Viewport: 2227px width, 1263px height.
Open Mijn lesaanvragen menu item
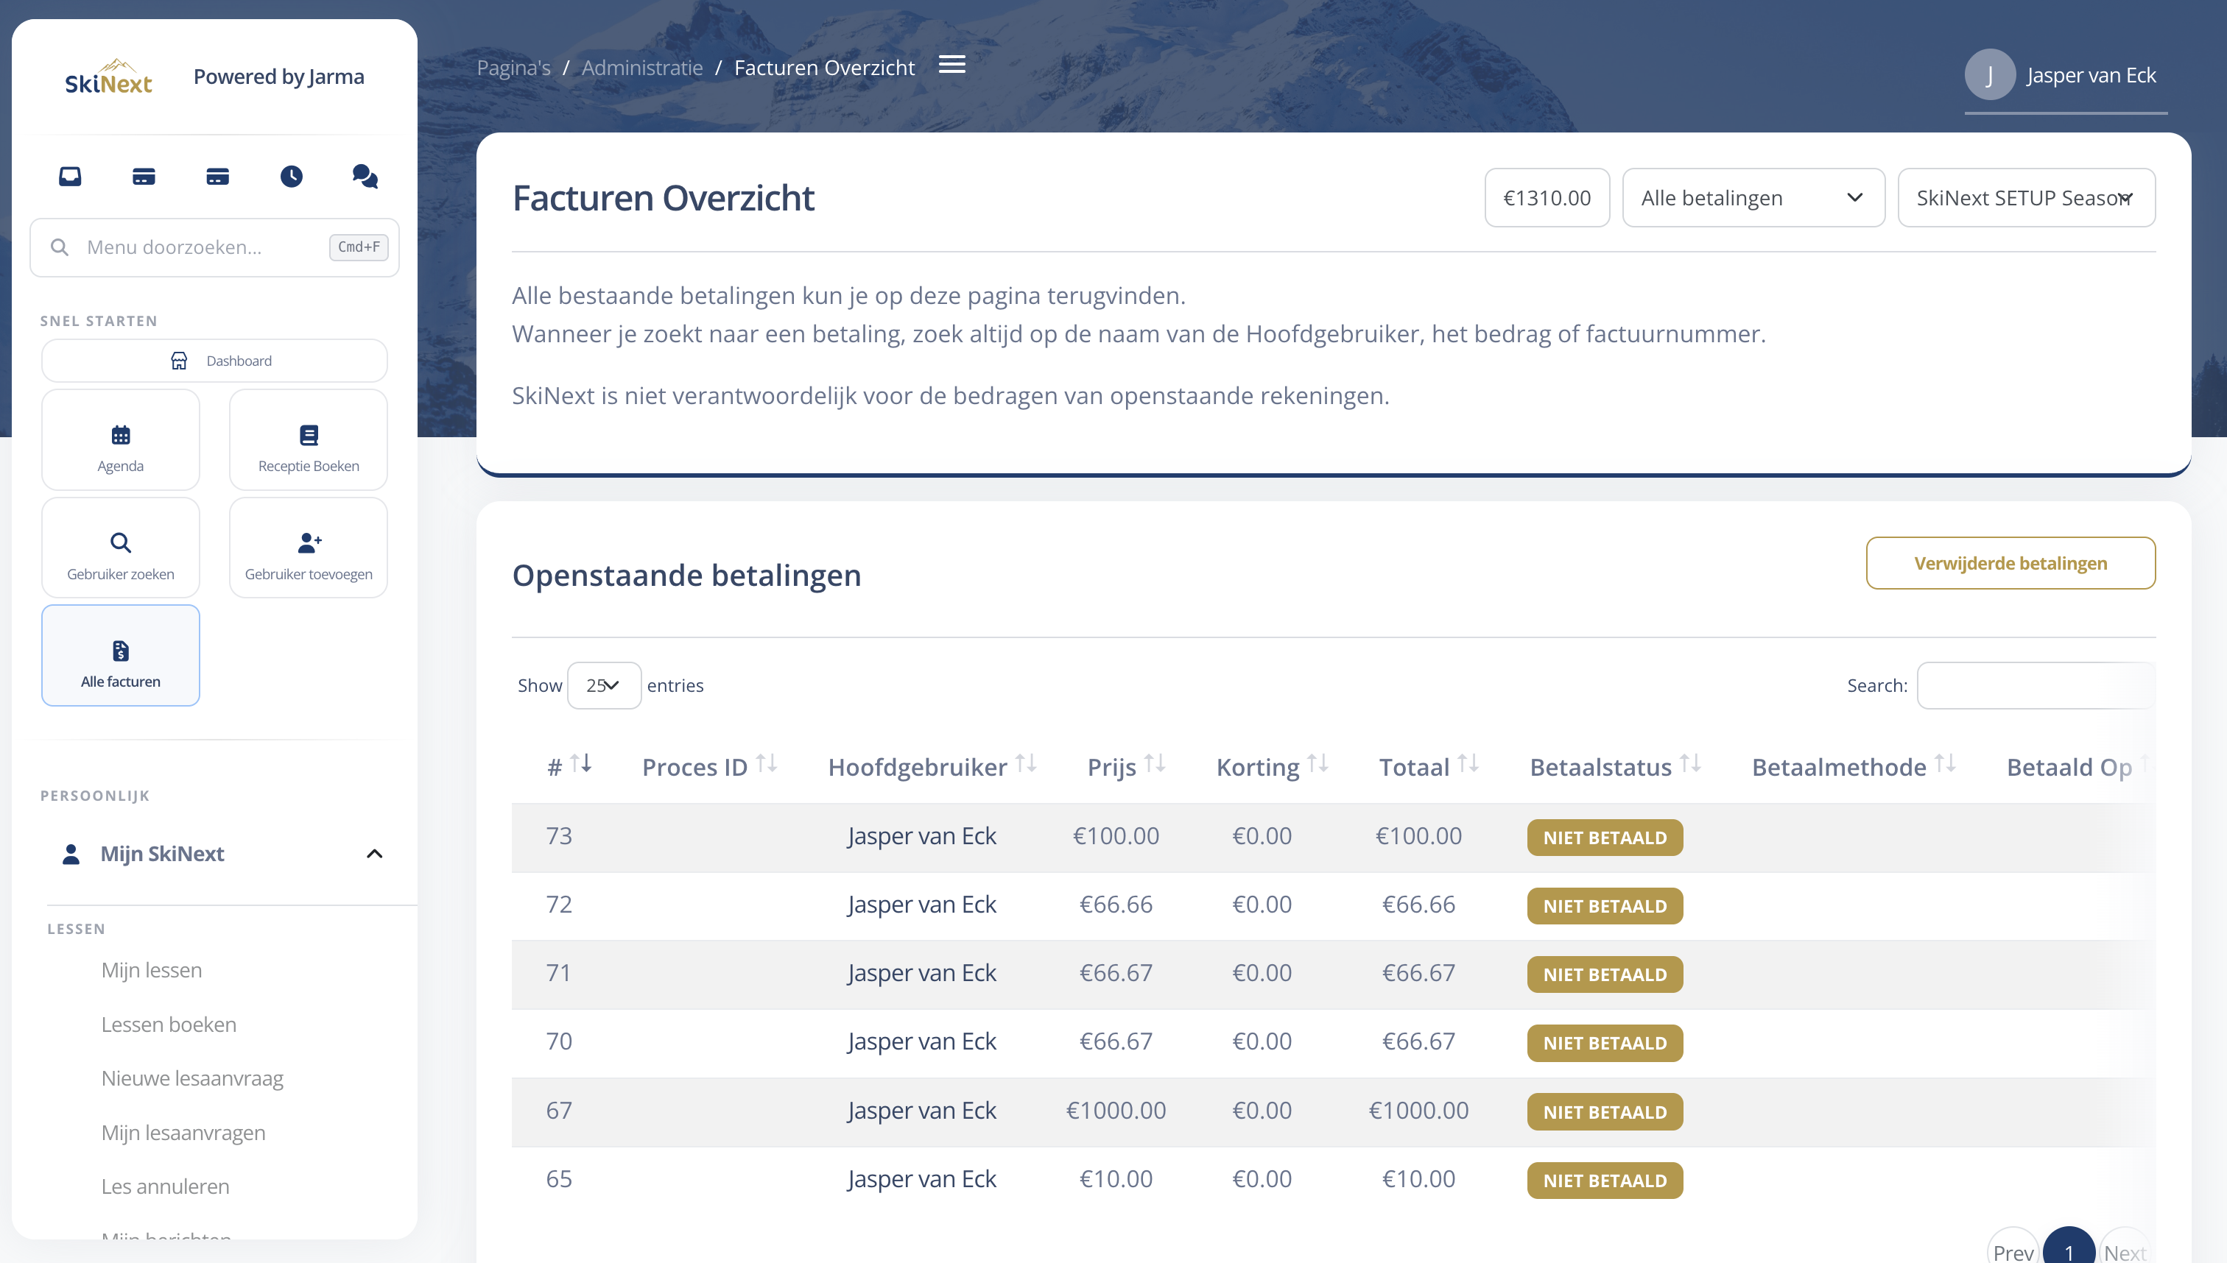tap(183, 1133)
